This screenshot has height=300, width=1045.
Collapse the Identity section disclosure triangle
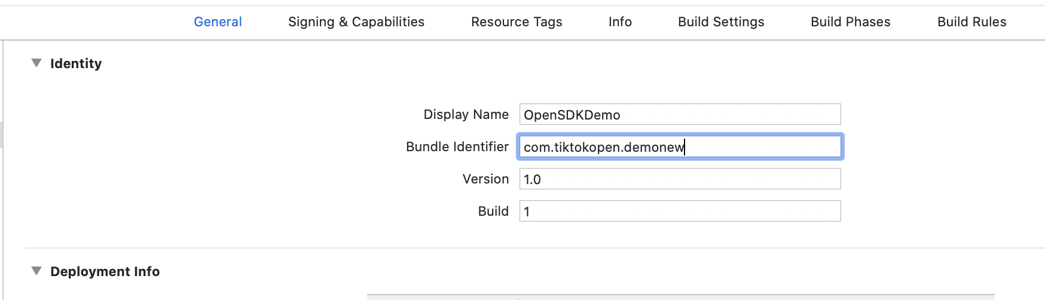click(36, 63)
